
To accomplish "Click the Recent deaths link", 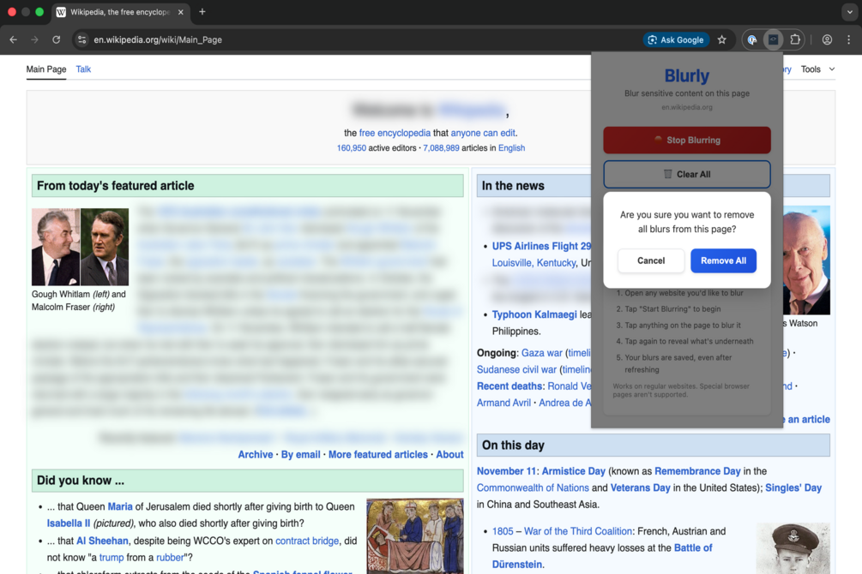I will click(x=509, y=386).
